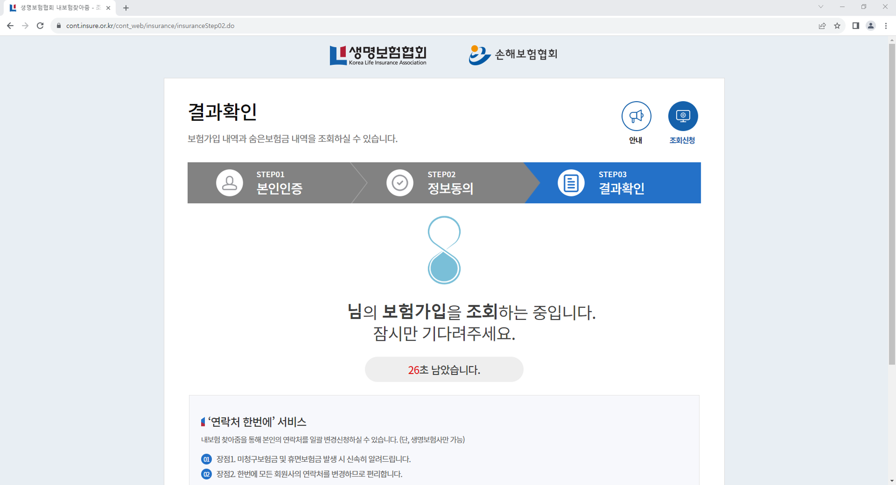Open the browser side panel
Screen dimensions: 896x485
pyautogui.click(x=856, y=26)
